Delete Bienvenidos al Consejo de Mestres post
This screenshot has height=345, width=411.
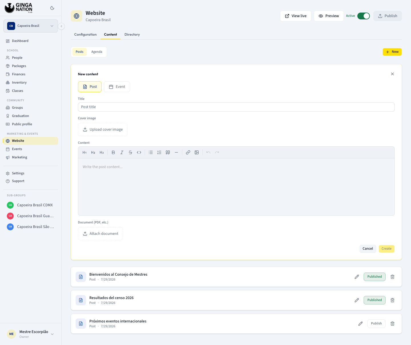click(x=392, y=277)
